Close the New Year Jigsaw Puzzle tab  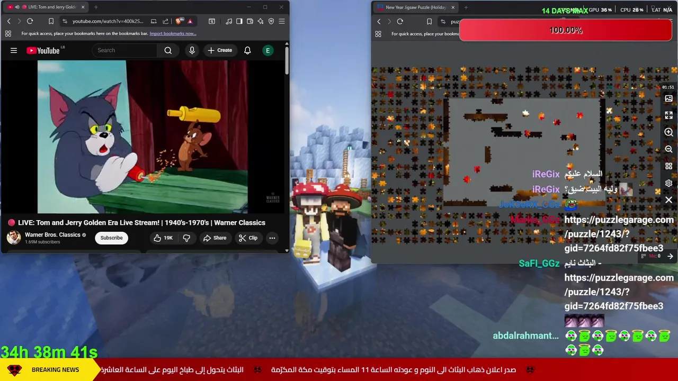(x=453, y=7)
